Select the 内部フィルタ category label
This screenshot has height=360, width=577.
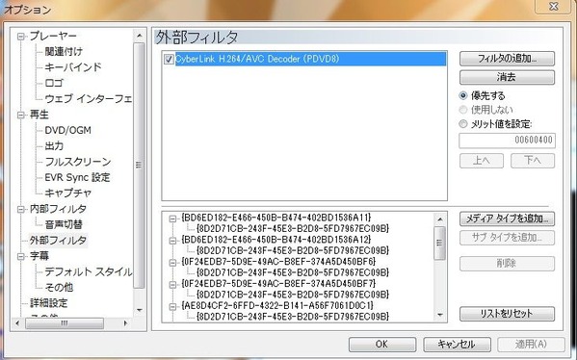[x=58, y=209]
